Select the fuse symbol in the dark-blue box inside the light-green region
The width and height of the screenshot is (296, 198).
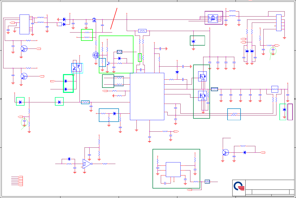tap(119, 52)
